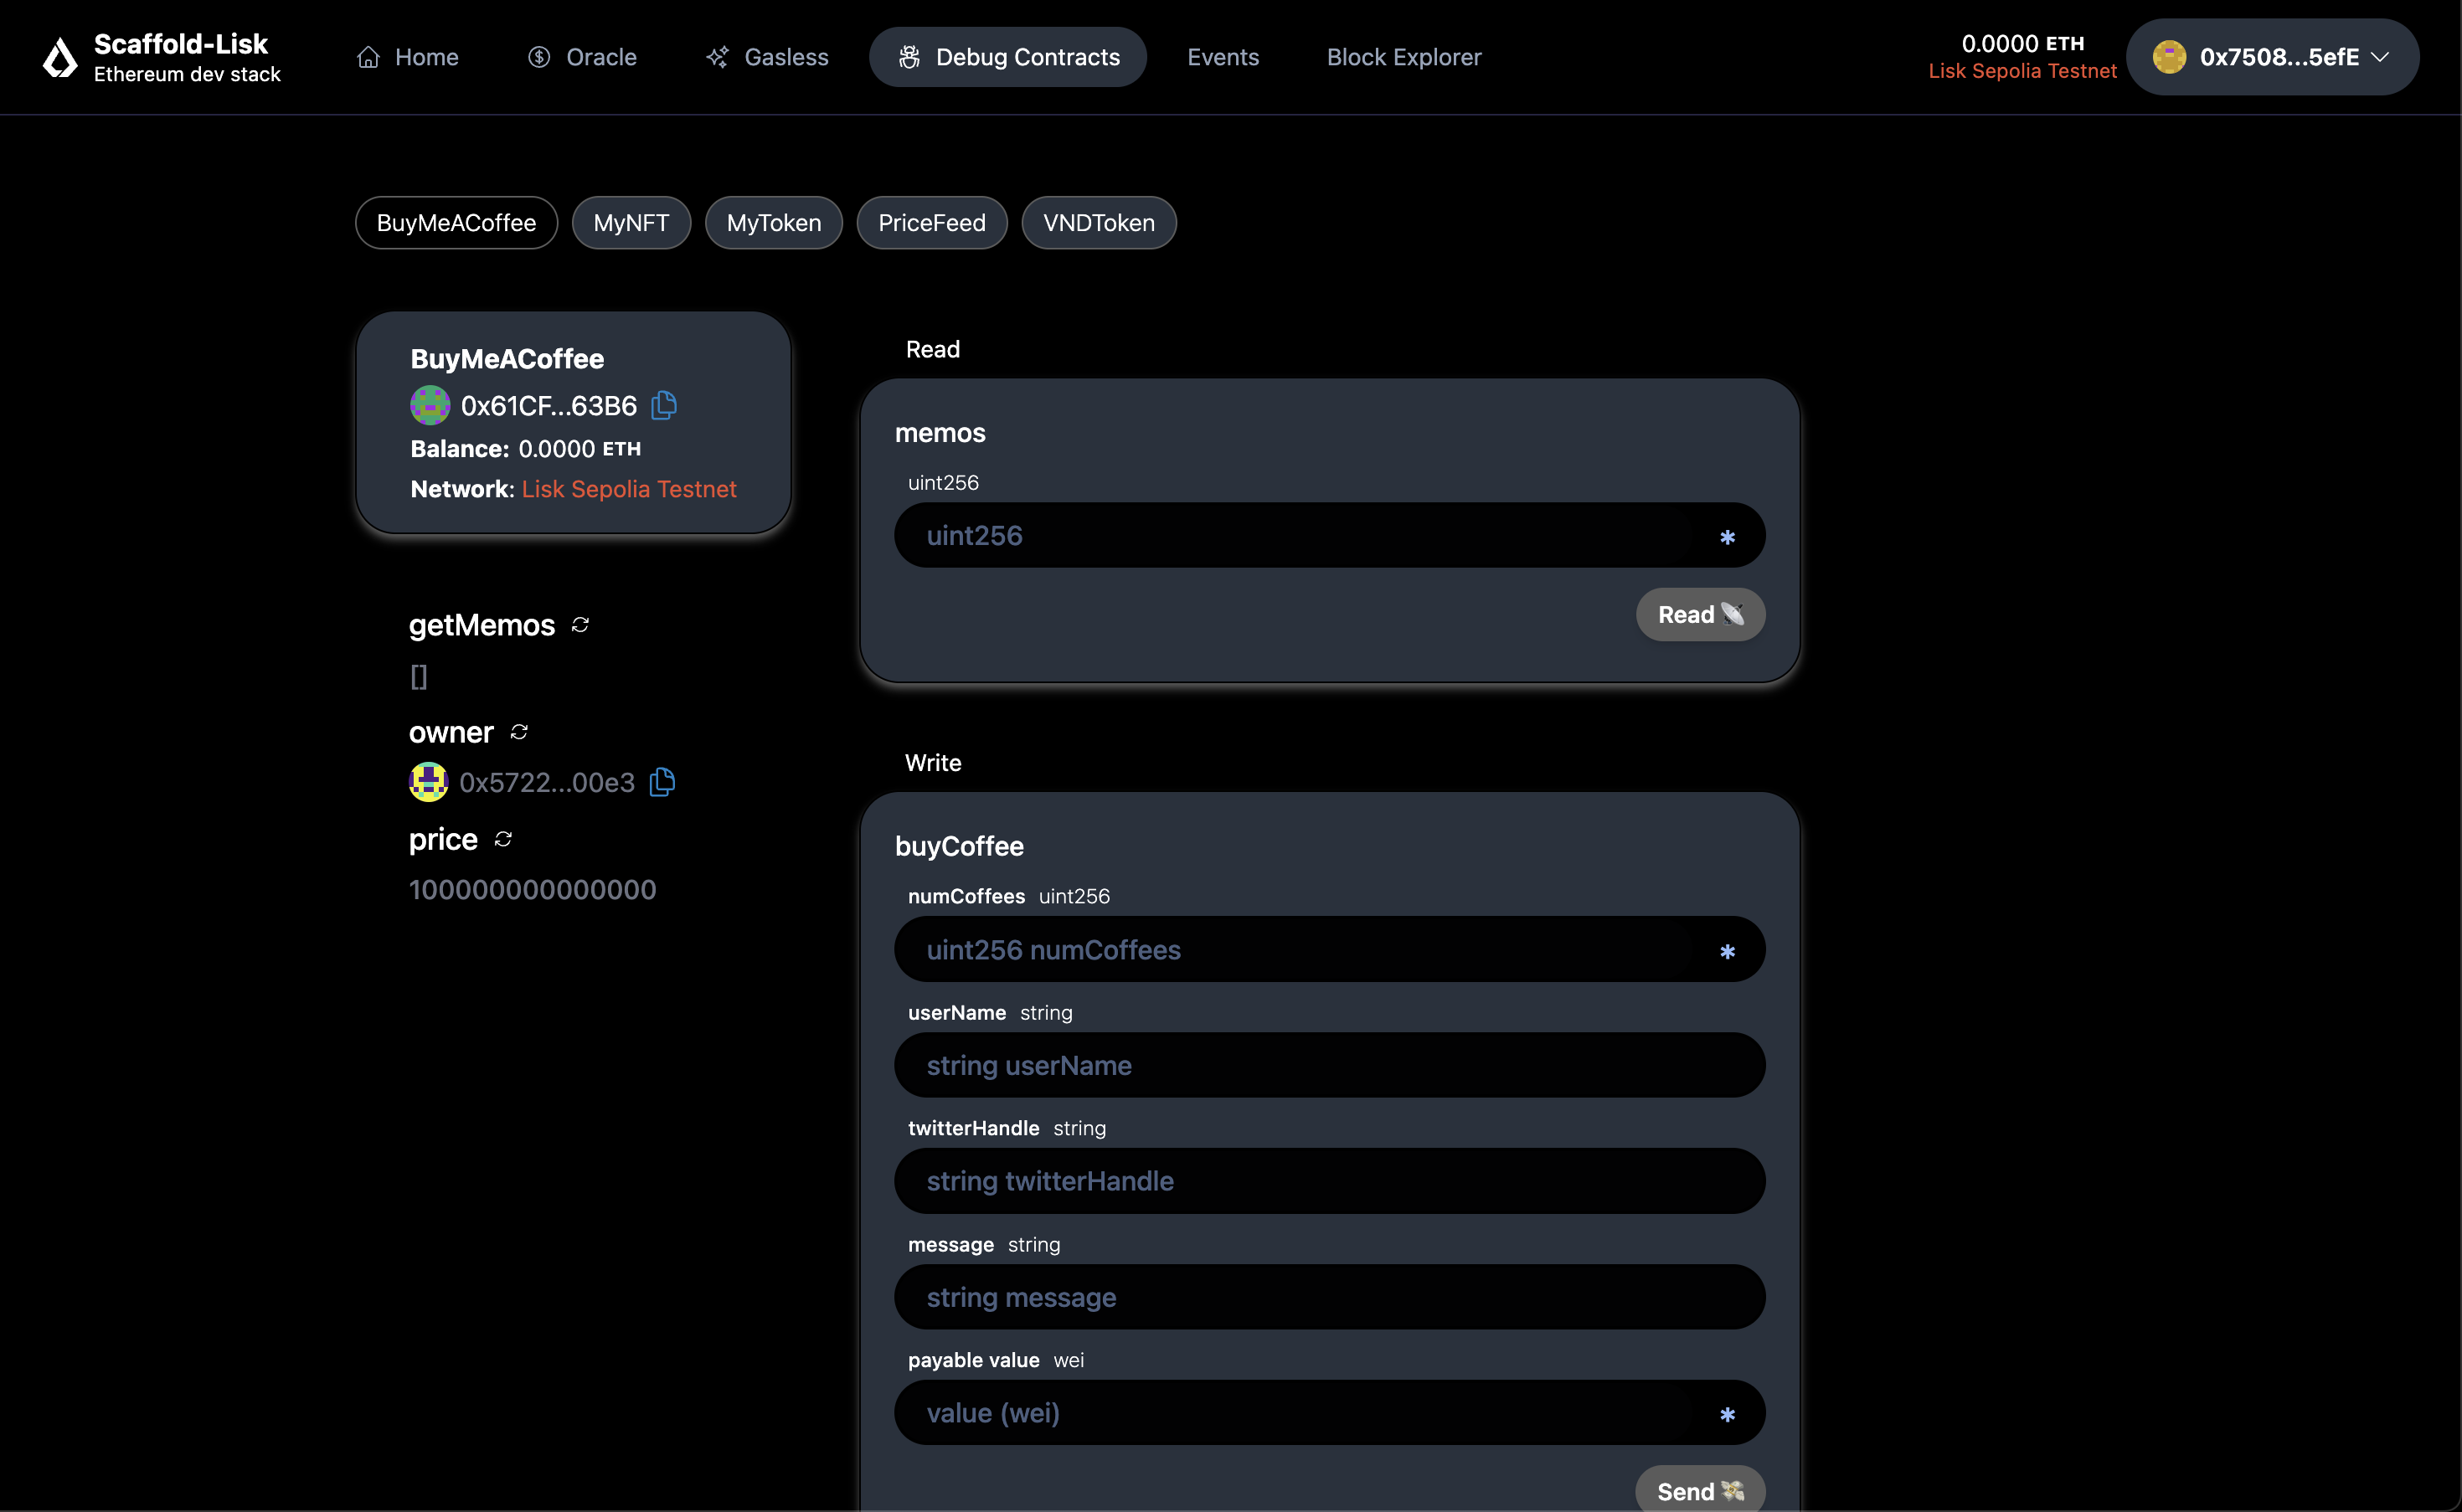Refresh the owner value
Screen dimensions: 2462x1512
pos(519,732)
